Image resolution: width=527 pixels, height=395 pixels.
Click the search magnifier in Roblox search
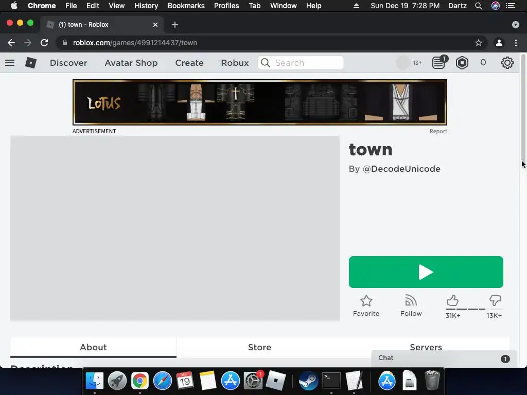pos(266,63)
